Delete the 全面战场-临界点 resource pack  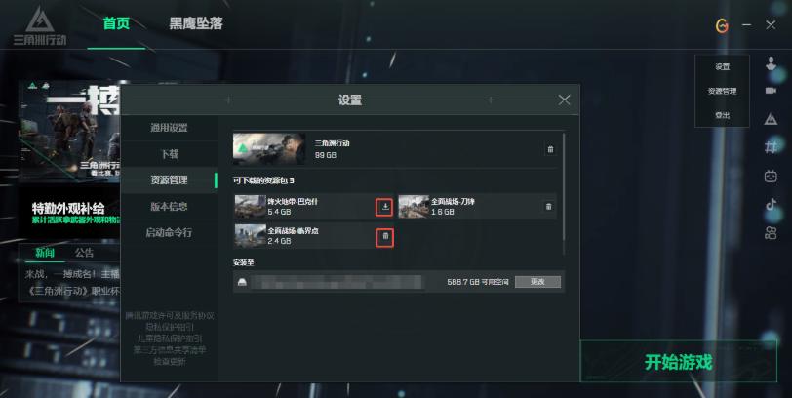click(x=385, y=236)
